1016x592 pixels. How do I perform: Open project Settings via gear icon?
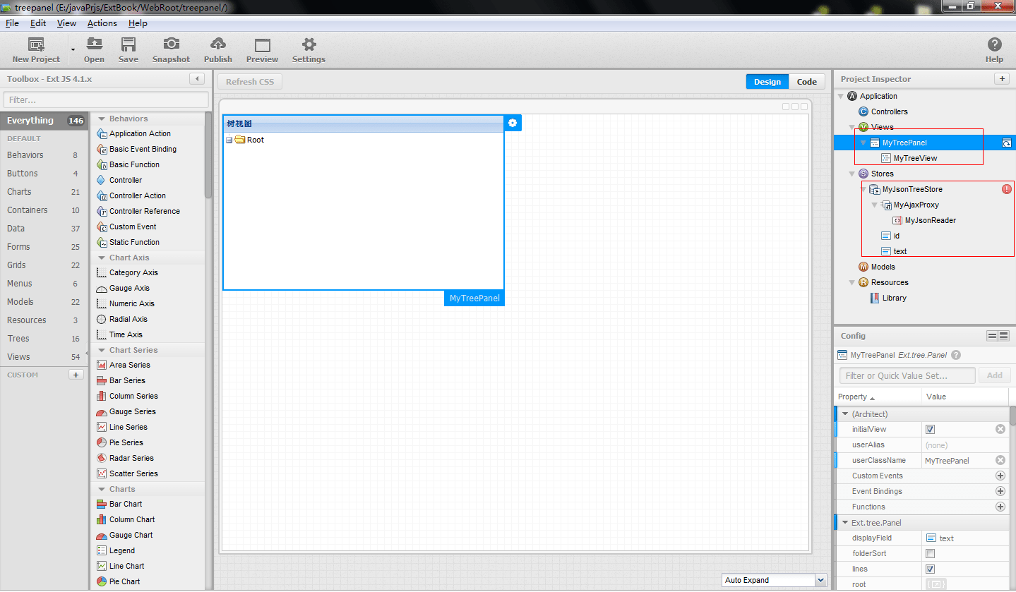[x=308, y=48]
